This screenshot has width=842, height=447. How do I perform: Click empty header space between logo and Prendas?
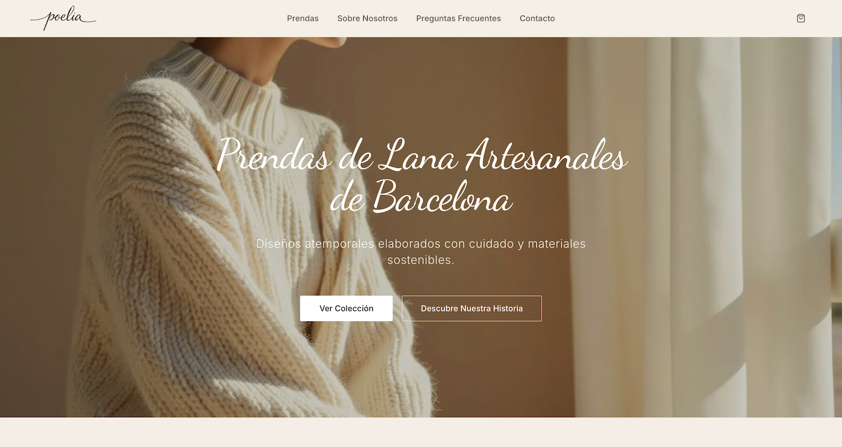(x=191, y=19)
